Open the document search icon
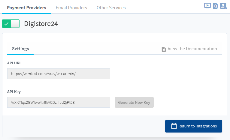The image size is (230, 140). point(215,6)
